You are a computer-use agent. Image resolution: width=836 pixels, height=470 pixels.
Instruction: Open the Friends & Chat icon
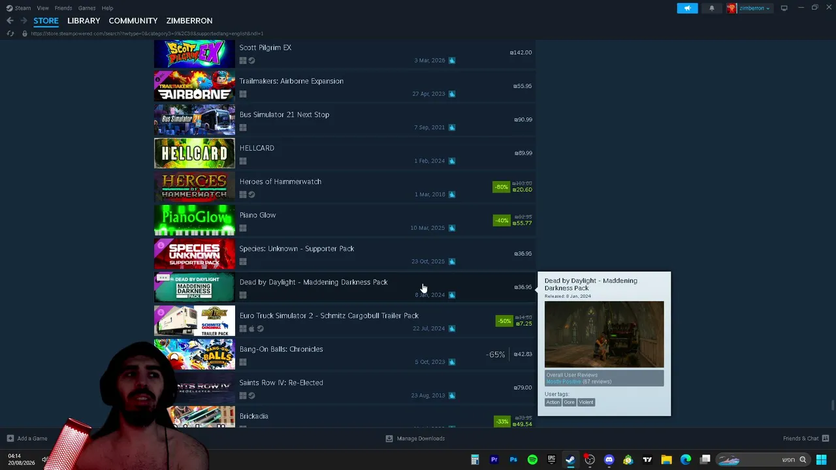tap(825, 439)
